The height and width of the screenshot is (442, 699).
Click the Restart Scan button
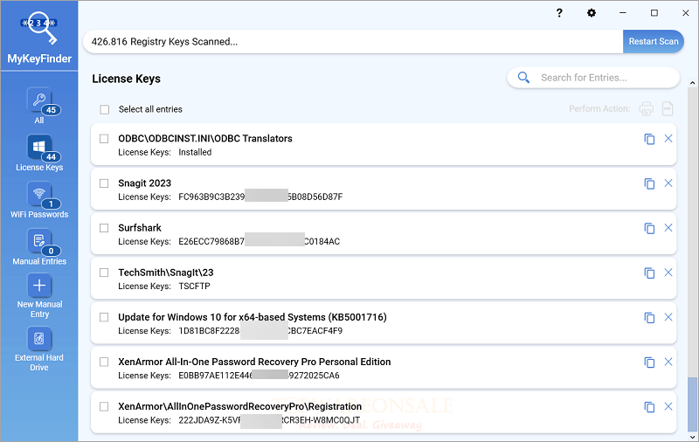(x=653, y=41)
